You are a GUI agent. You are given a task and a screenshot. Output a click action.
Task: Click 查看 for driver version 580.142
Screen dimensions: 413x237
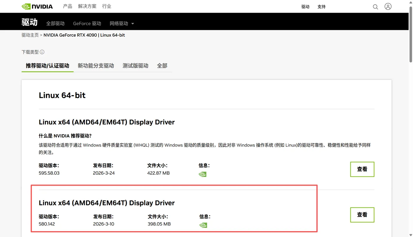click(362, 215)
